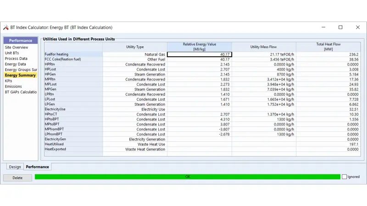Click the '236.2' total heat flow cell
This screenshot has width=367, height=206.
[328, 54]
